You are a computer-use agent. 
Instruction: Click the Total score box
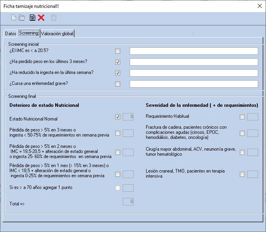pos(128,201)
